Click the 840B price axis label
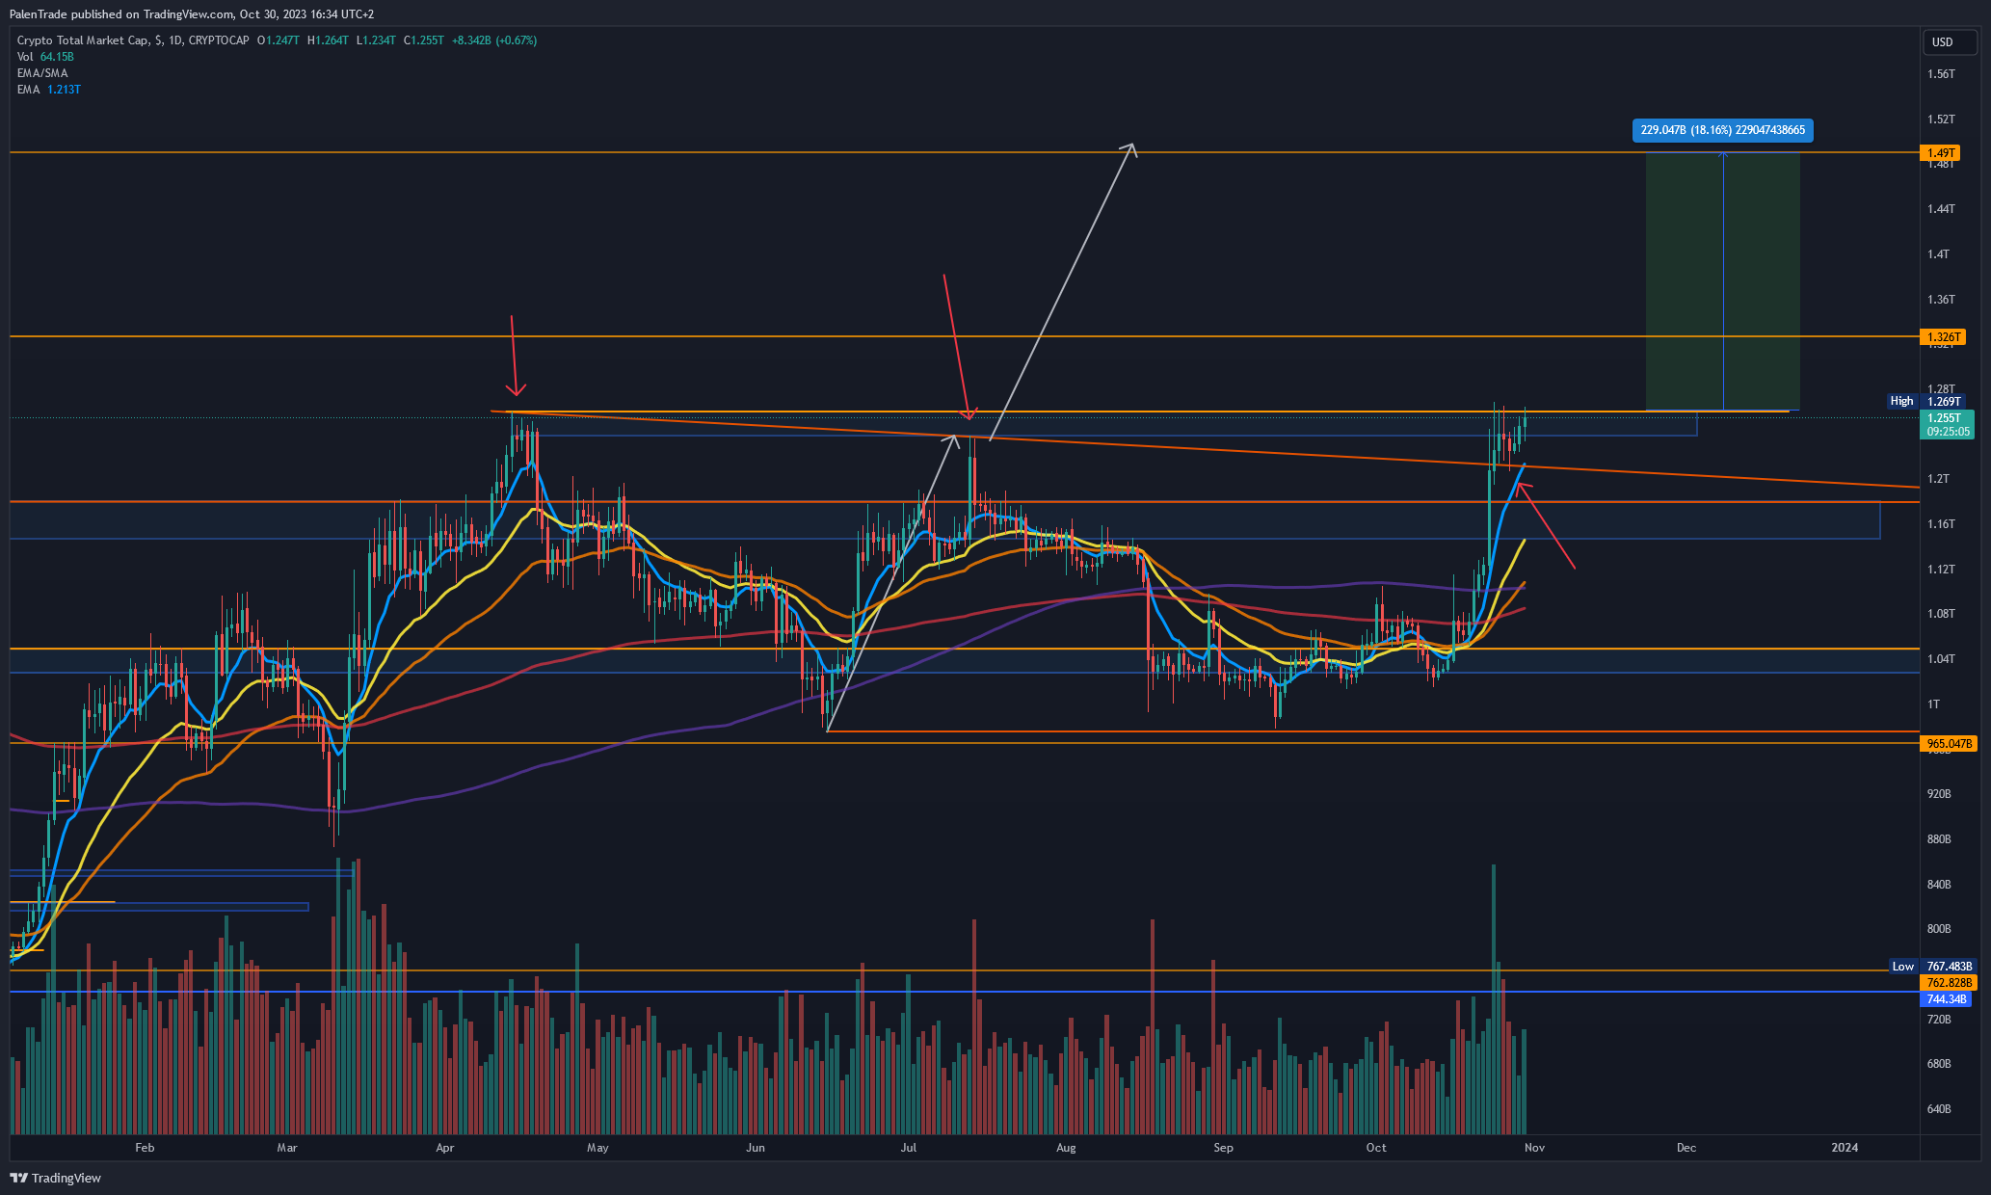 point(1939,885)
